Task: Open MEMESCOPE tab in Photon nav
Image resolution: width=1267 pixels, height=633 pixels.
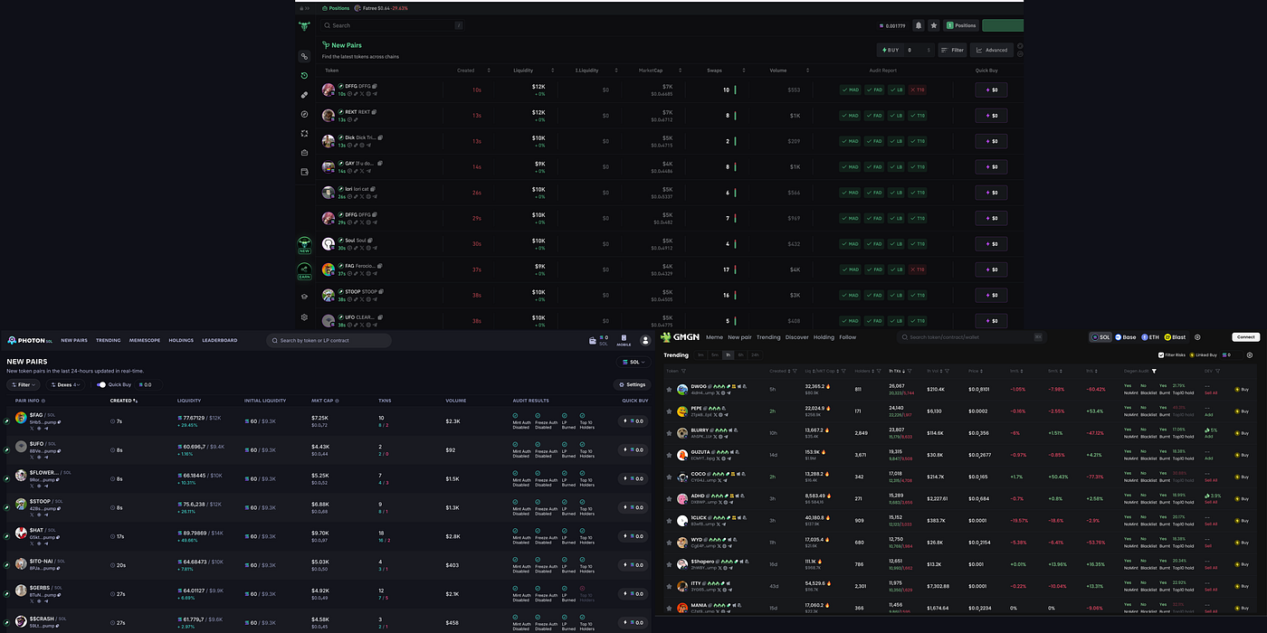Action: coord(145,340)
